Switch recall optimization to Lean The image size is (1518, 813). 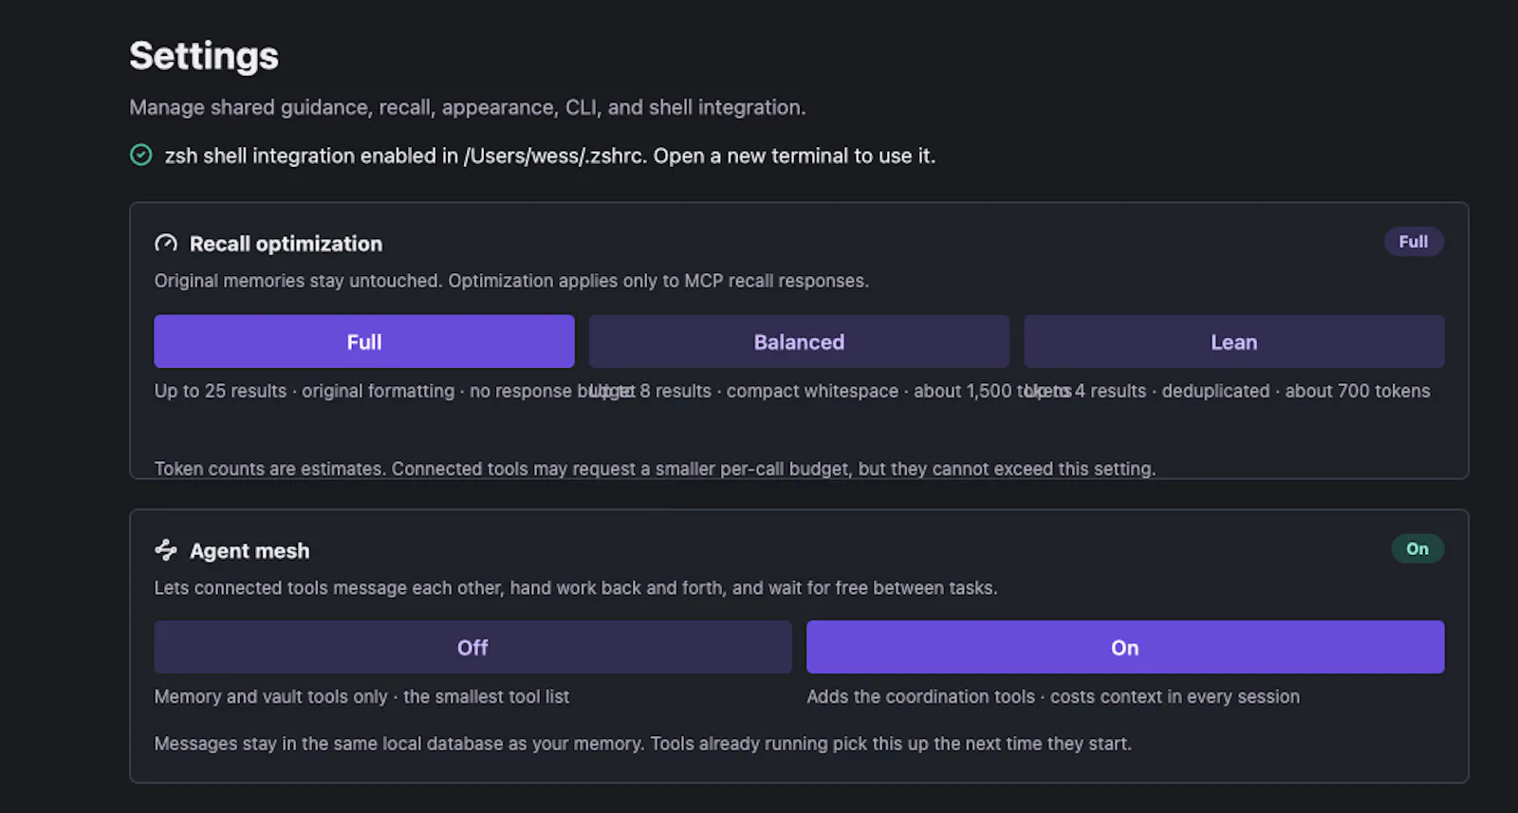[x=1234, y=342]
